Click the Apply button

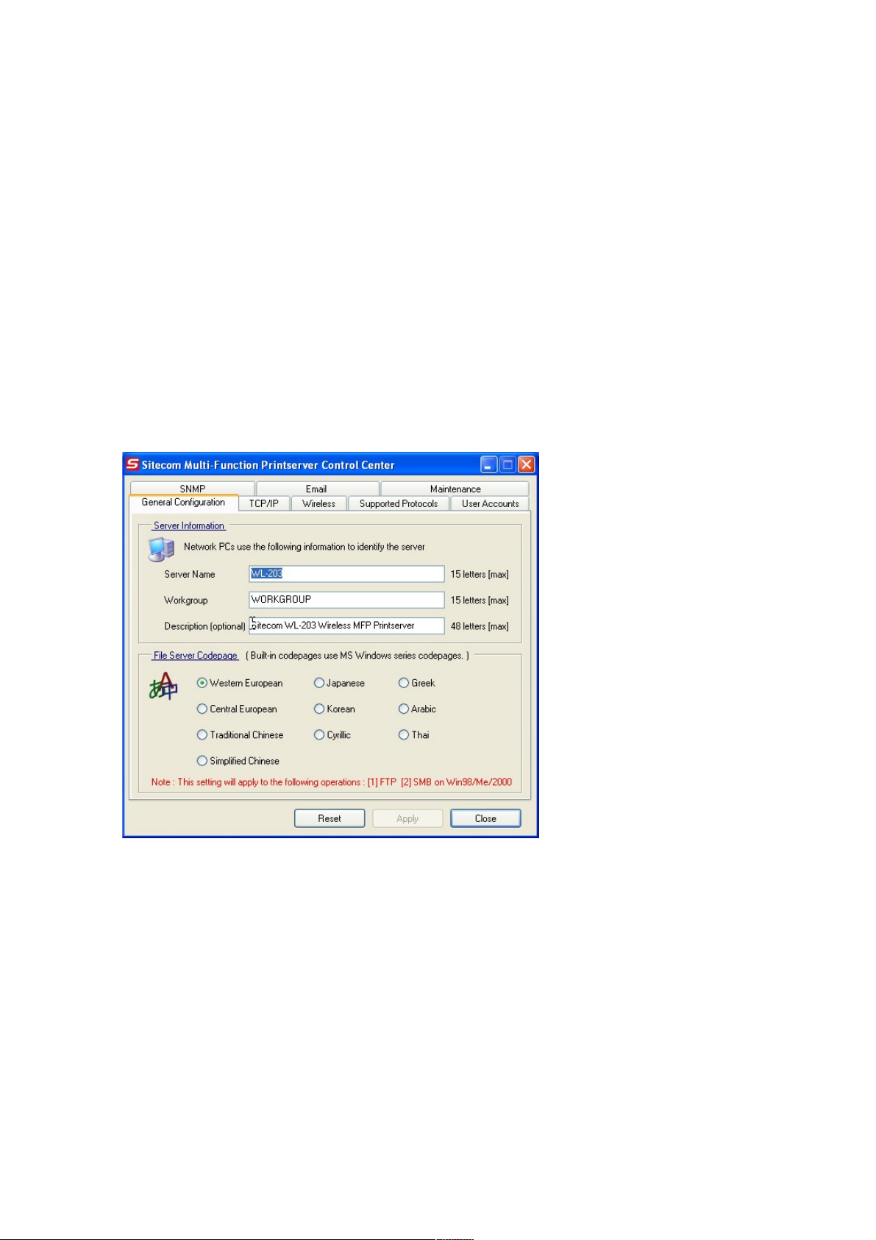(407, 818)
